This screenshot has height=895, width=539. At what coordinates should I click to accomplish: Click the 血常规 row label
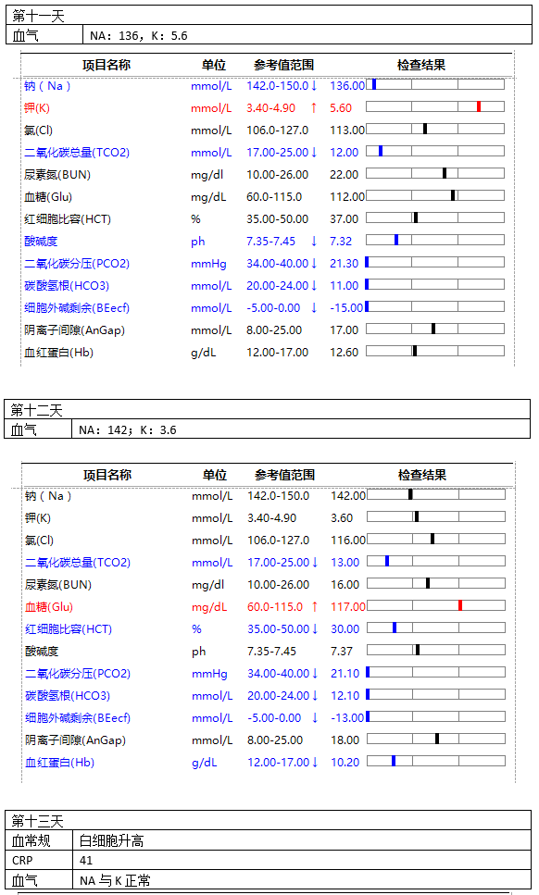click(31, 840)
